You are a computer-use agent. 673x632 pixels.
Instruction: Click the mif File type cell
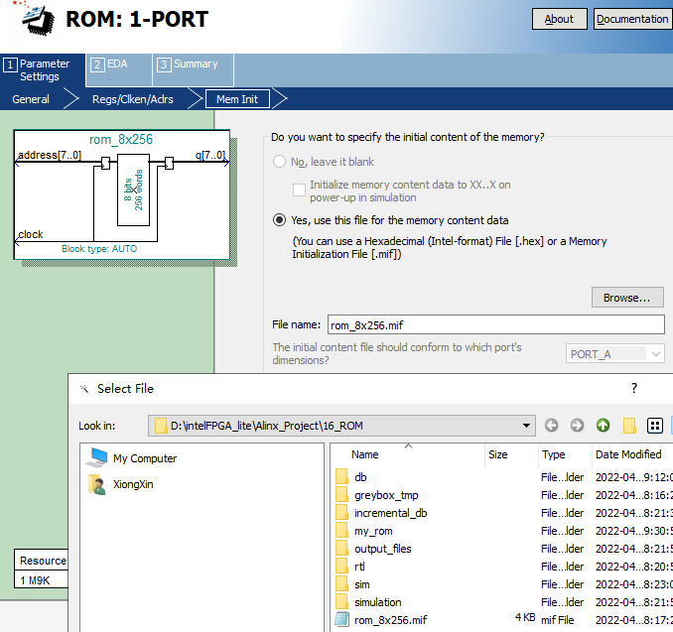[558, 620]
